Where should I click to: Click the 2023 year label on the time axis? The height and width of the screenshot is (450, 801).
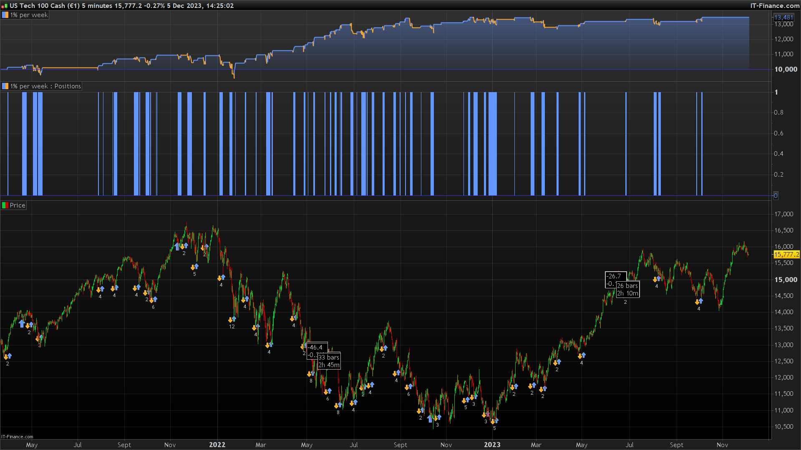coord(492,445)
